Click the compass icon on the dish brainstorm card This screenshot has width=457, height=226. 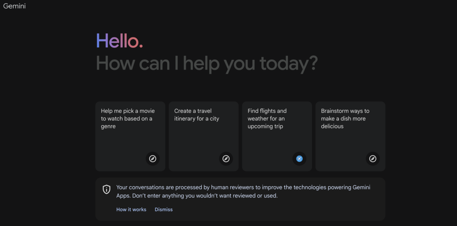pyautogui.click(x=373, y=159)
